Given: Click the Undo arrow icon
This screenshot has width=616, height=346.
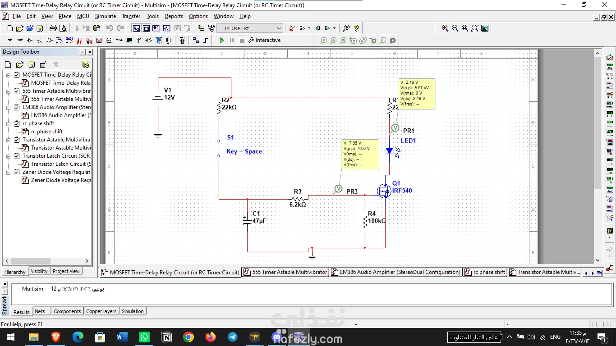Looking at the screenshot, I should (x=110, y=28).
